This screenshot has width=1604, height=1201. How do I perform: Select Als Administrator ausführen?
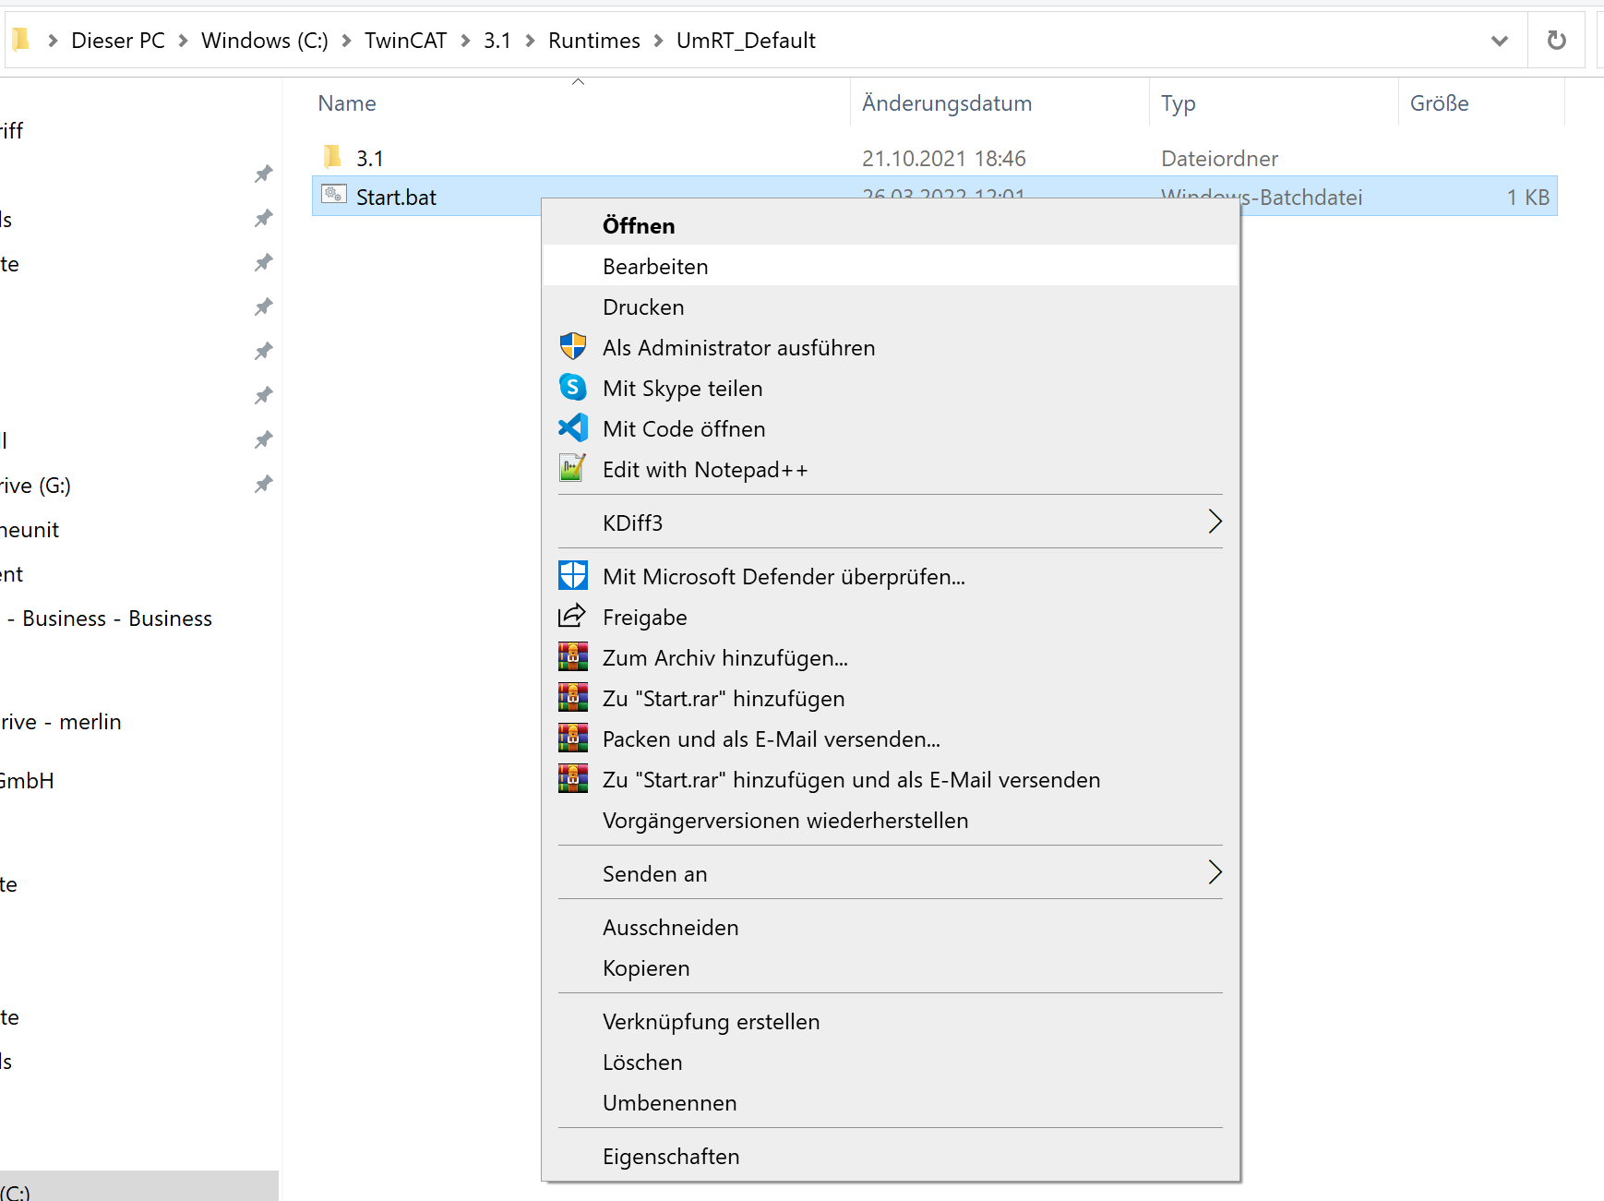click(891, 347)
